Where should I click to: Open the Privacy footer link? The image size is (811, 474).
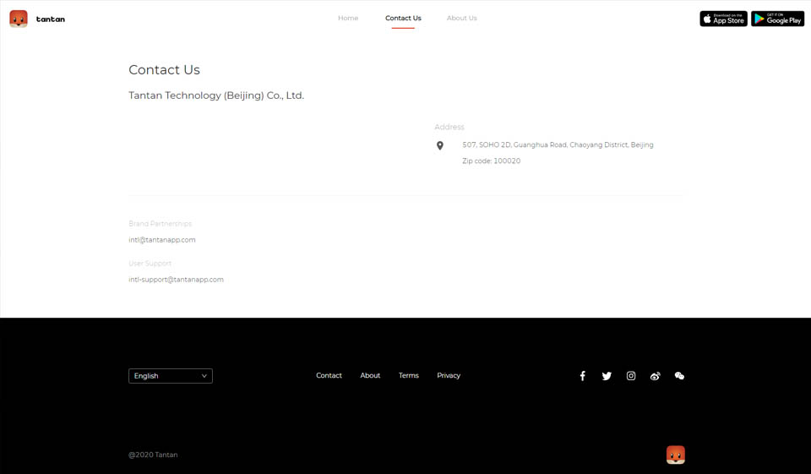[449, 375]
